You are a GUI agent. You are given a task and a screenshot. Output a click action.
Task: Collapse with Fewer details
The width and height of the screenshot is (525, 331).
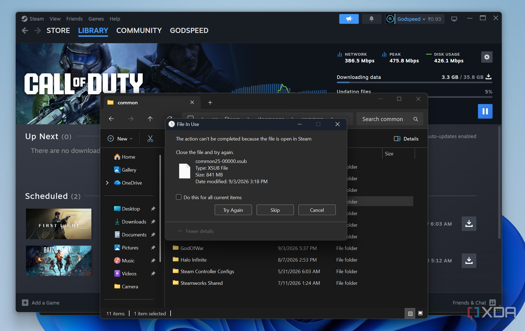(x=196, y=231)
